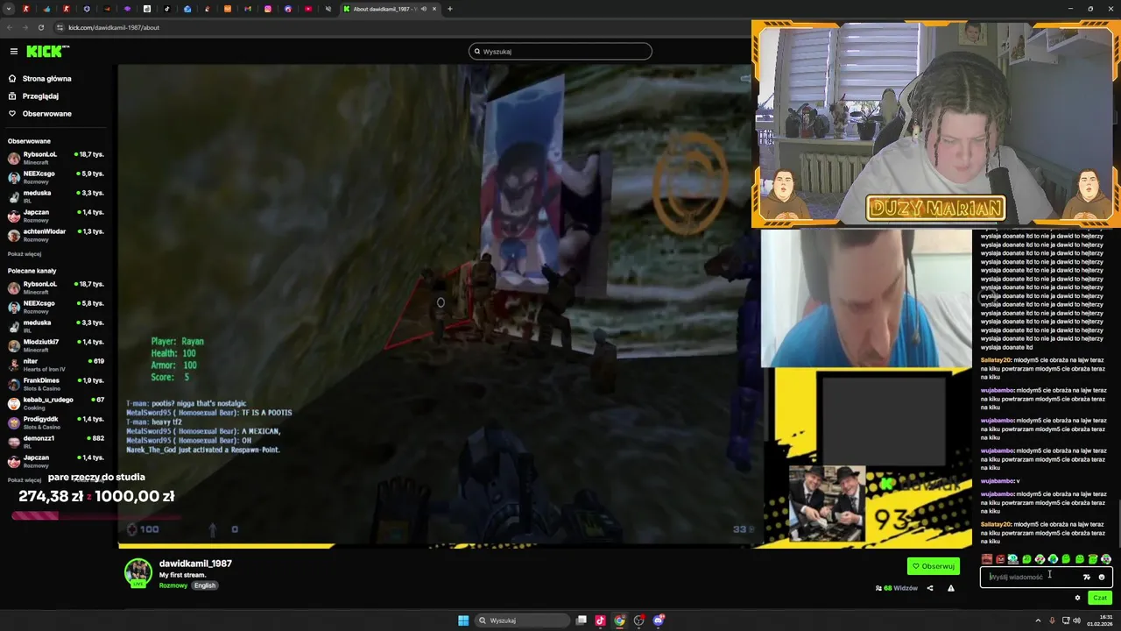Open network icon in system tray
Viewport: 1121px width, 631px height.
pos(1064,620)
